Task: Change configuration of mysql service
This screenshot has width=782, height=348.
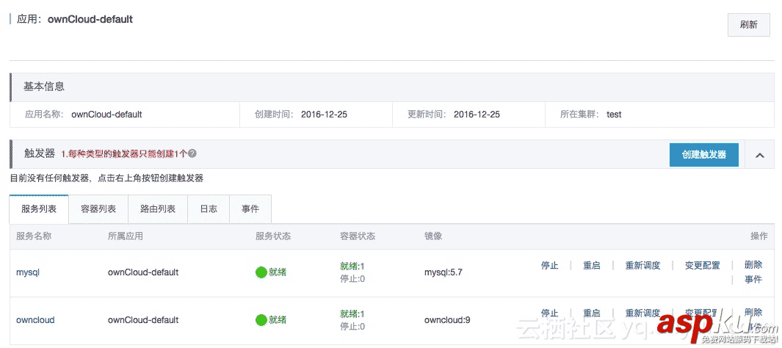Action: pos(703,266)
